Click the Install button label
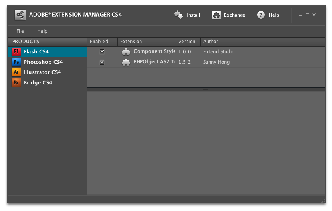Screen dimensions: 332x211 (193, 15)
